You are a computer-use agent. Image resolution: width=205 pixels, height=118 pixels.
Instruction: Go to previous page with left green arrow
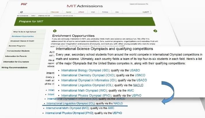[x=55, y=31]
